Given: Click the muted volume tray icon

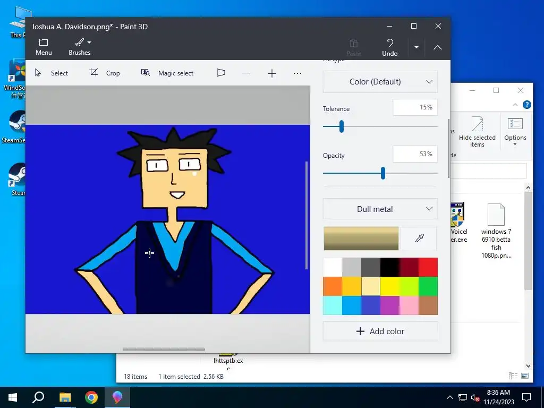Looking at the screenshot, I should pos(475,397).
